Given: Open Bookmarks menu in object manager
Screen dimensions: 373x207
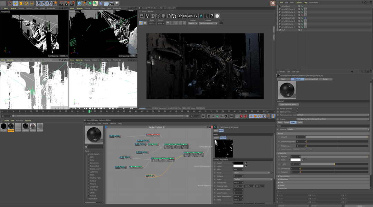Looking at the screenshot, I should [x=314, y=2].
